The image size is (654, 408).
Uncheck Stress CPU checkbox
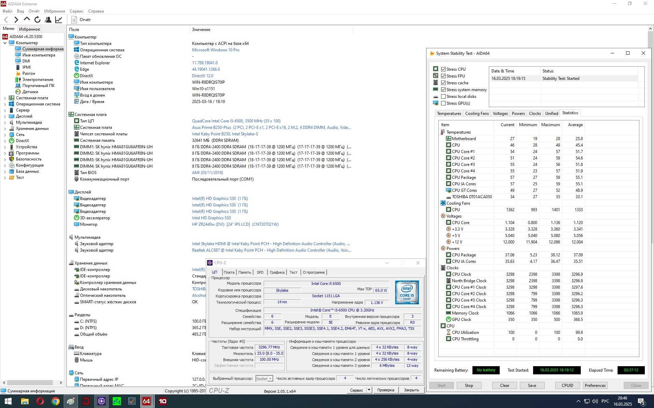click(x=443, y=69)
